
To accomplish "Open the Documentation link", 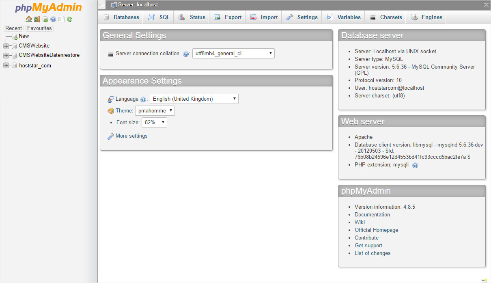I will (x=372, y=214).
